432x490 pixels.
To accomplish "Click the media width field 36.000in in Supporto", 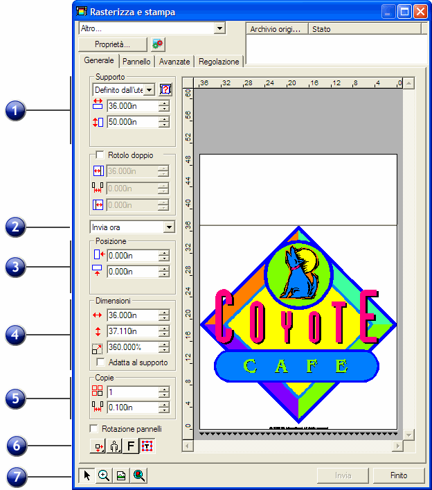I will coord(132,106).
